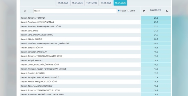The width and height of the screenshot is (188, 96).
Task: Click the -16.4 temperature value
Action: [156, 94]
